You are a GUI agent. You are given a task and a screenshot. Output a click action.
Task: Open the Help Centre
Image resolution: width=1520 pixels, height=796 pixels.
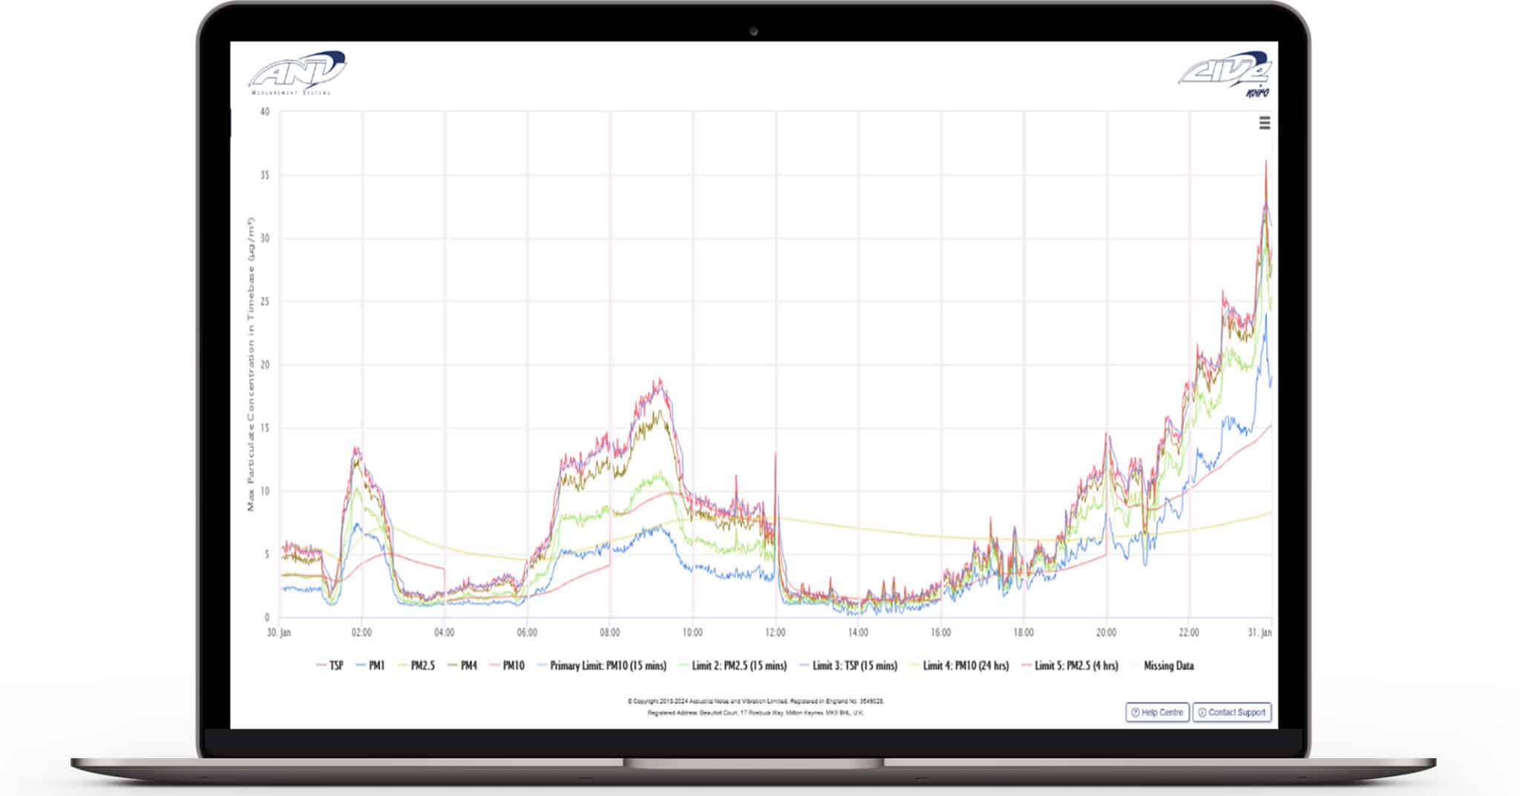[1158, 712]
